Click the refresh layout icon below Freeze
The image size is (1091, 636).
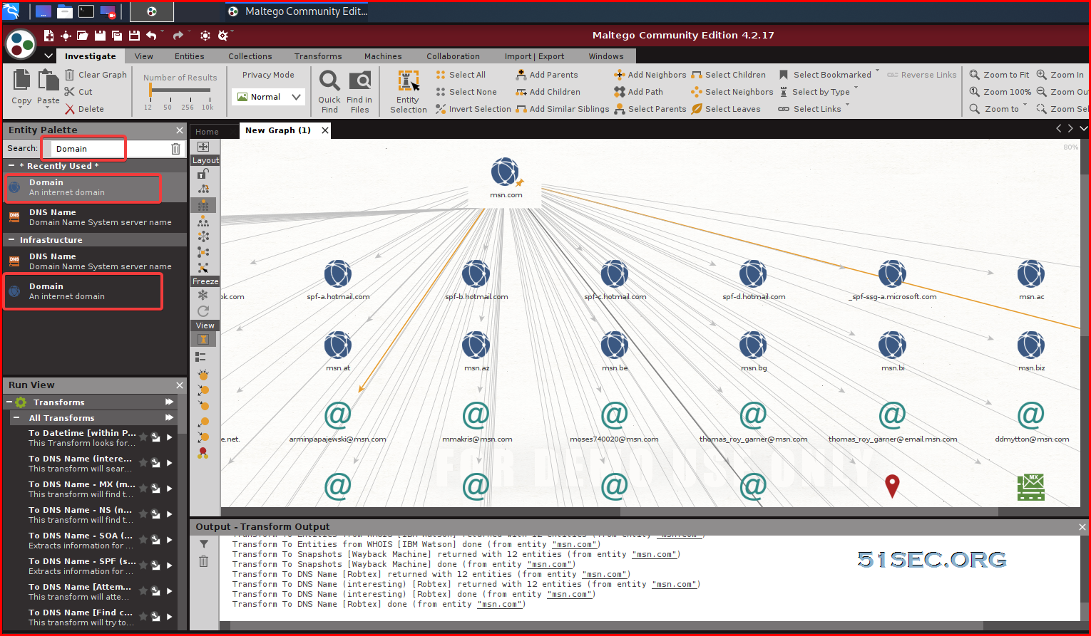203,311
